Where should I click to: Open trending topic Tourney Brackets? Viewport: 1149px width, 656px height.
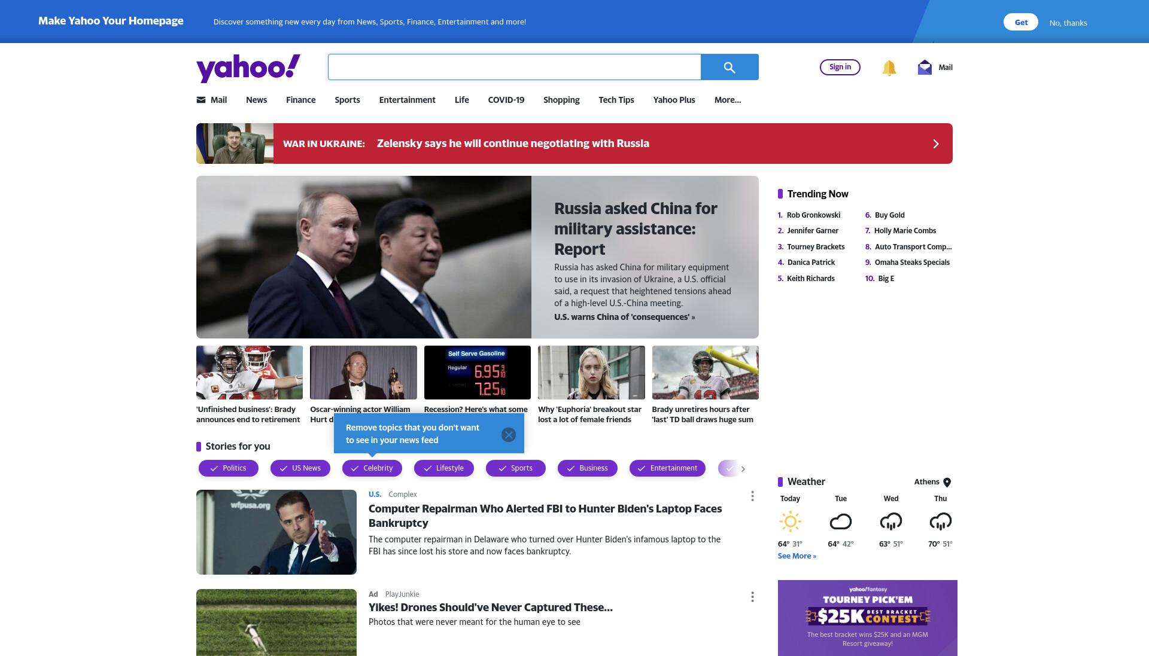coord(816,247)
